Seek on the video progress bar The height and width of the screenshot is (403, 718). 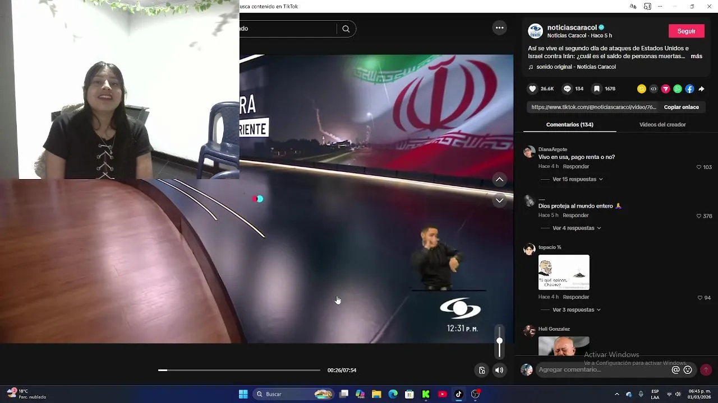click(x=239, y=370)
